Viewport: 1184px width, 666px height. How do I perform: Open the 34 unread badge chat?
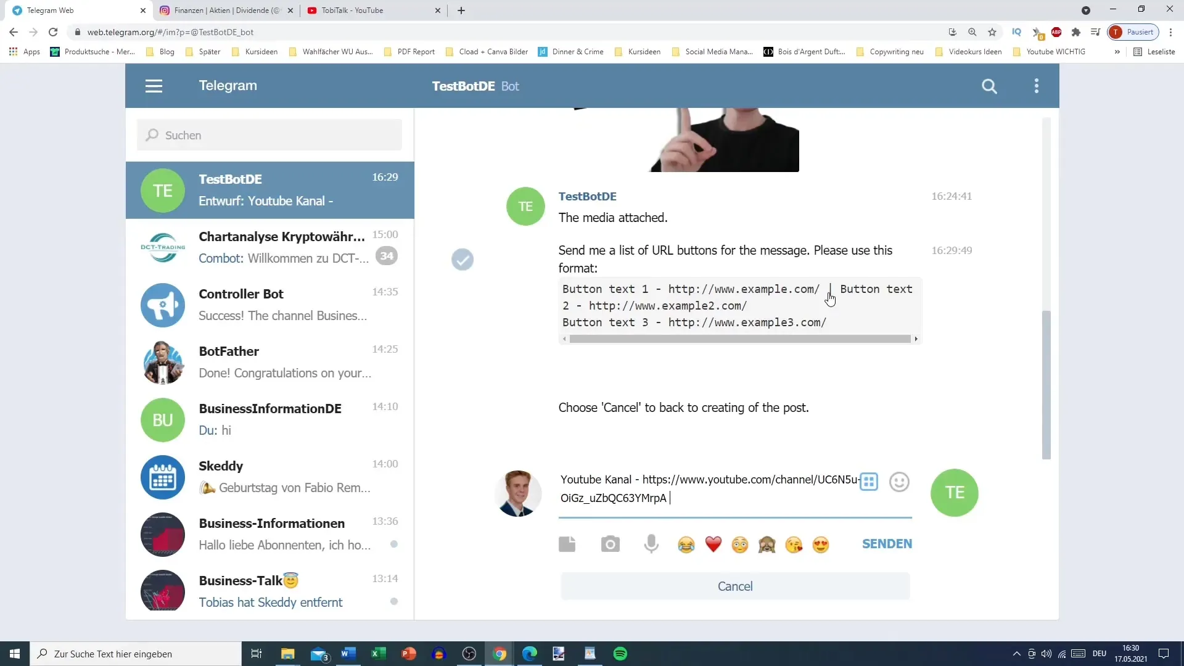(x=387, y=256)
